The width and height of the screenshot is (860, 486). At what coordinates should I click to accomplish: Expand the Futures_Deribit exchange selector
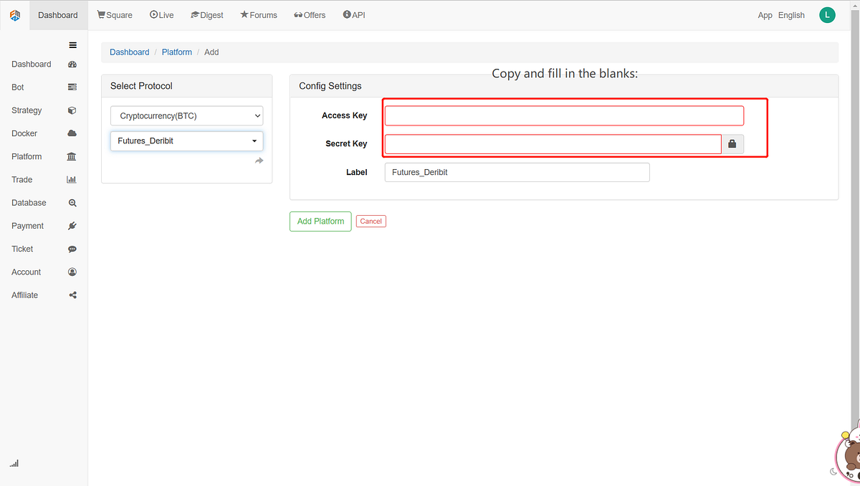[x=186, y=141]
